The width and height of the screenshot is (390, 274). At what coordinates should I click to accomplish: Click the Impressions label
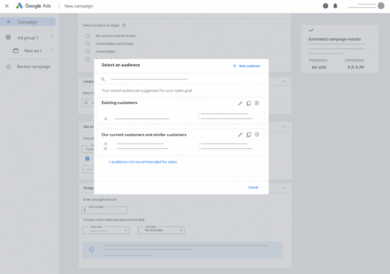(318, 60)
